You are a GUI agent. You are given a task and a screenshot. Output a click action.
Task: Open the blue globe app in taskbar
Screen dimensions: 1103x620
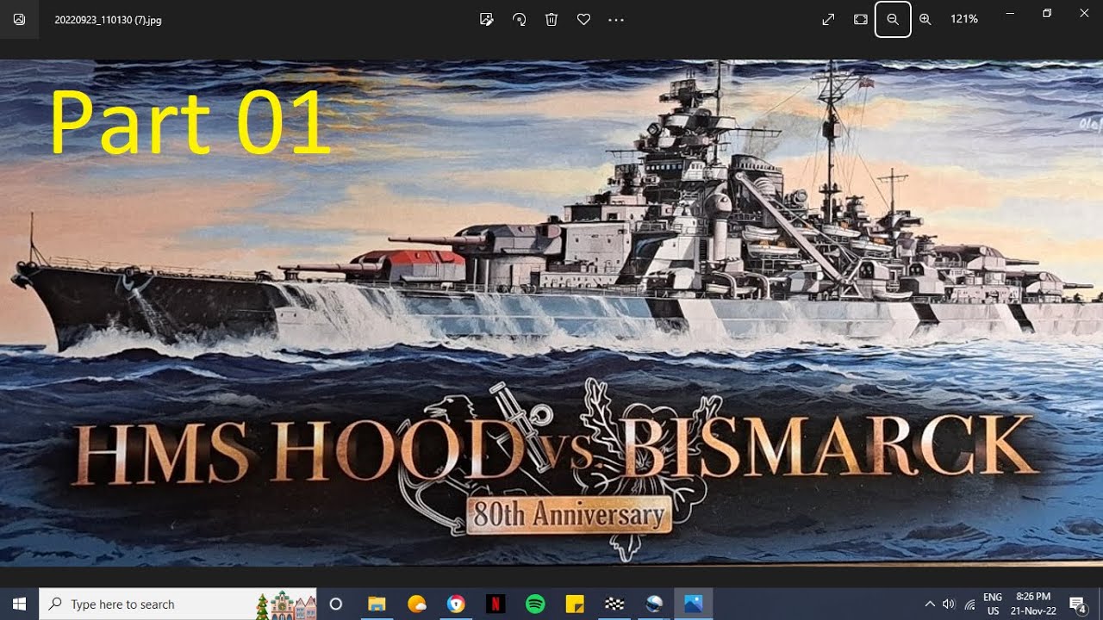click(x=654, y=604)
